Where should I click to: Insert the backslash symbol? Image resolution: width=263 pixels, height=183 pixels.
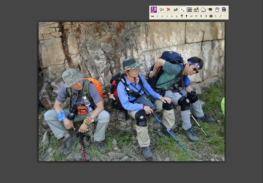tap(216, 16)
